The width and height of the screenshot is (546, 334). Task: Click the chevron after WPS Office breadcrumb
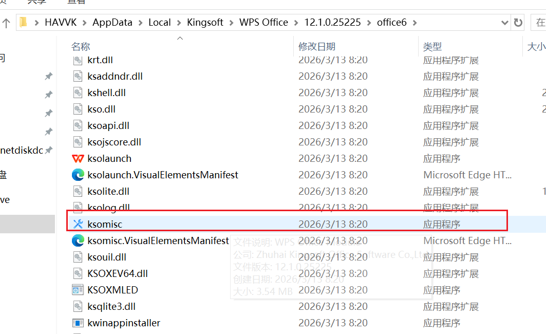pyautogui.click(x=296, y=22)
